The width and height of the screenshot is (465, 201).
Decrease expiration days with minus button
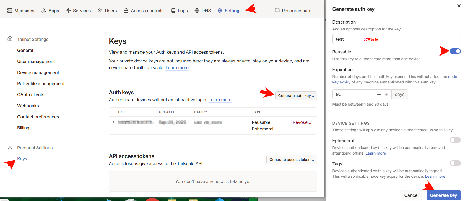coord(379,94)
